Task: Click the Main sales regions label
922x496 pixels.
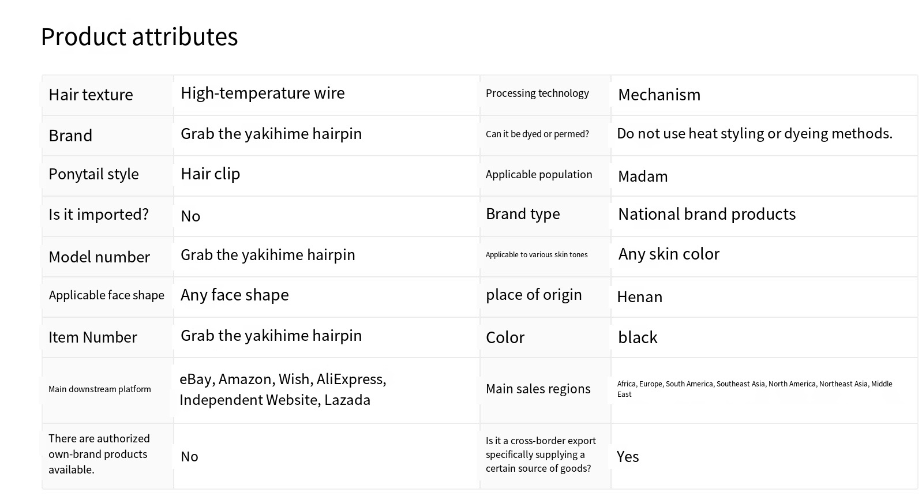Action: (538, 389)
